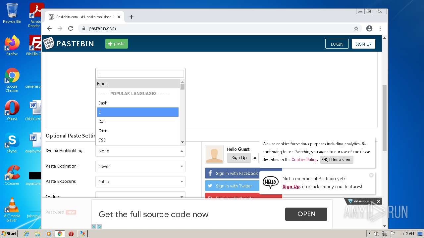Click the browser forward arrow
424x238 pixels.
tap(60, 28)
